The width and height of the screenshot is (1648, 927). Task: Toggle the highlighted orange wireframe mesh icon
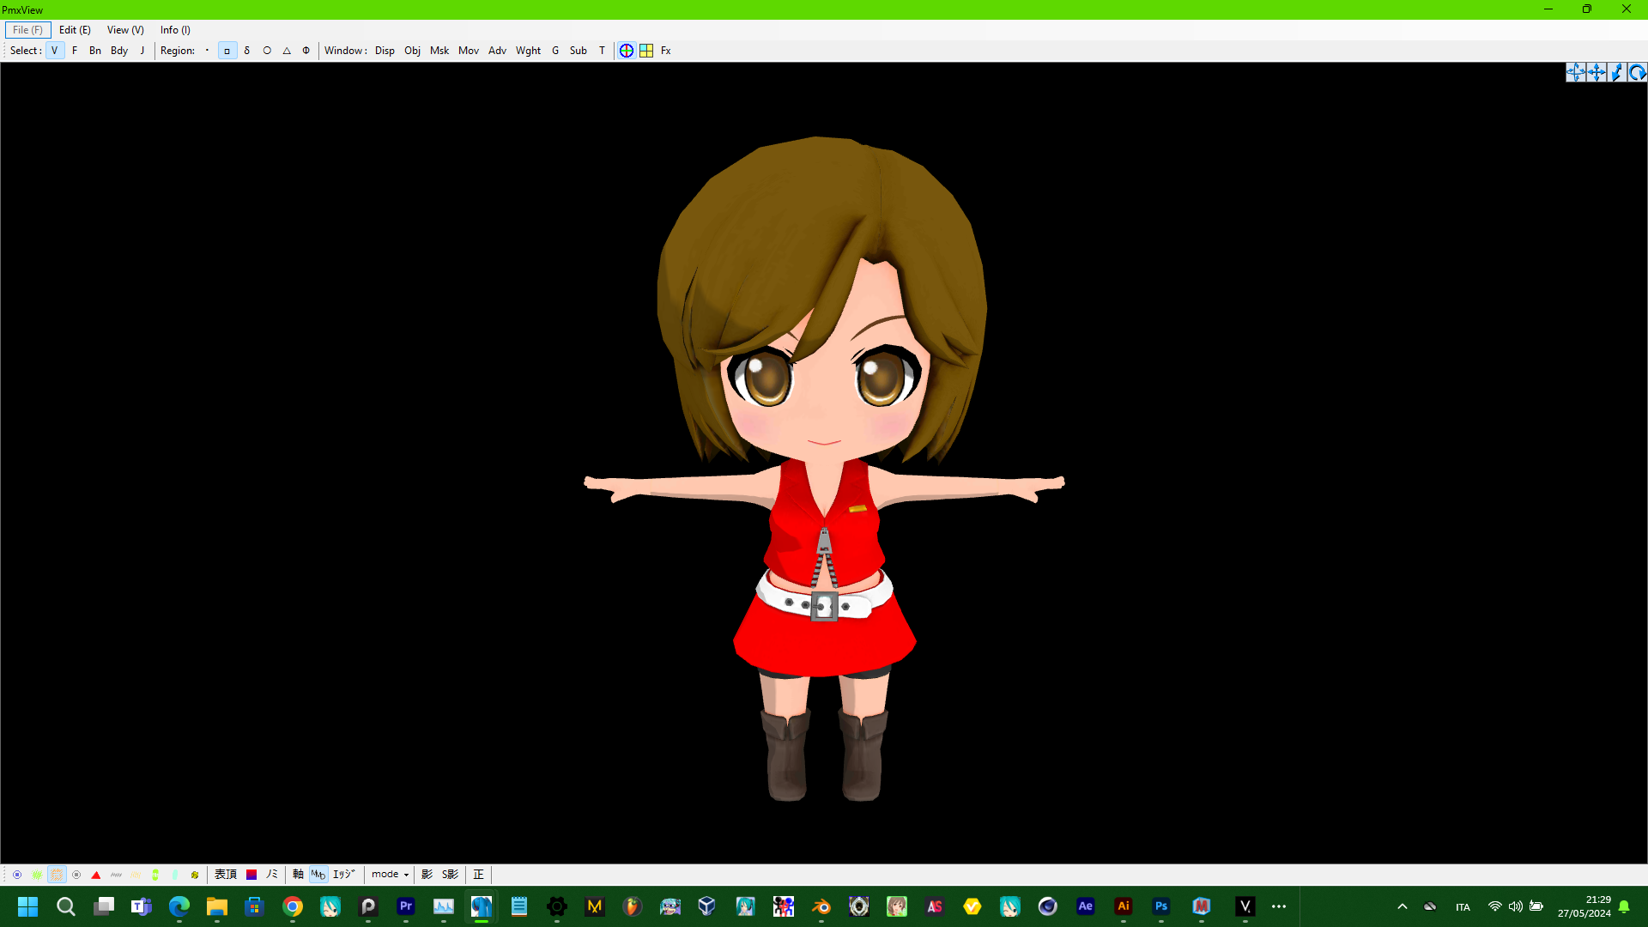[57, 875]
